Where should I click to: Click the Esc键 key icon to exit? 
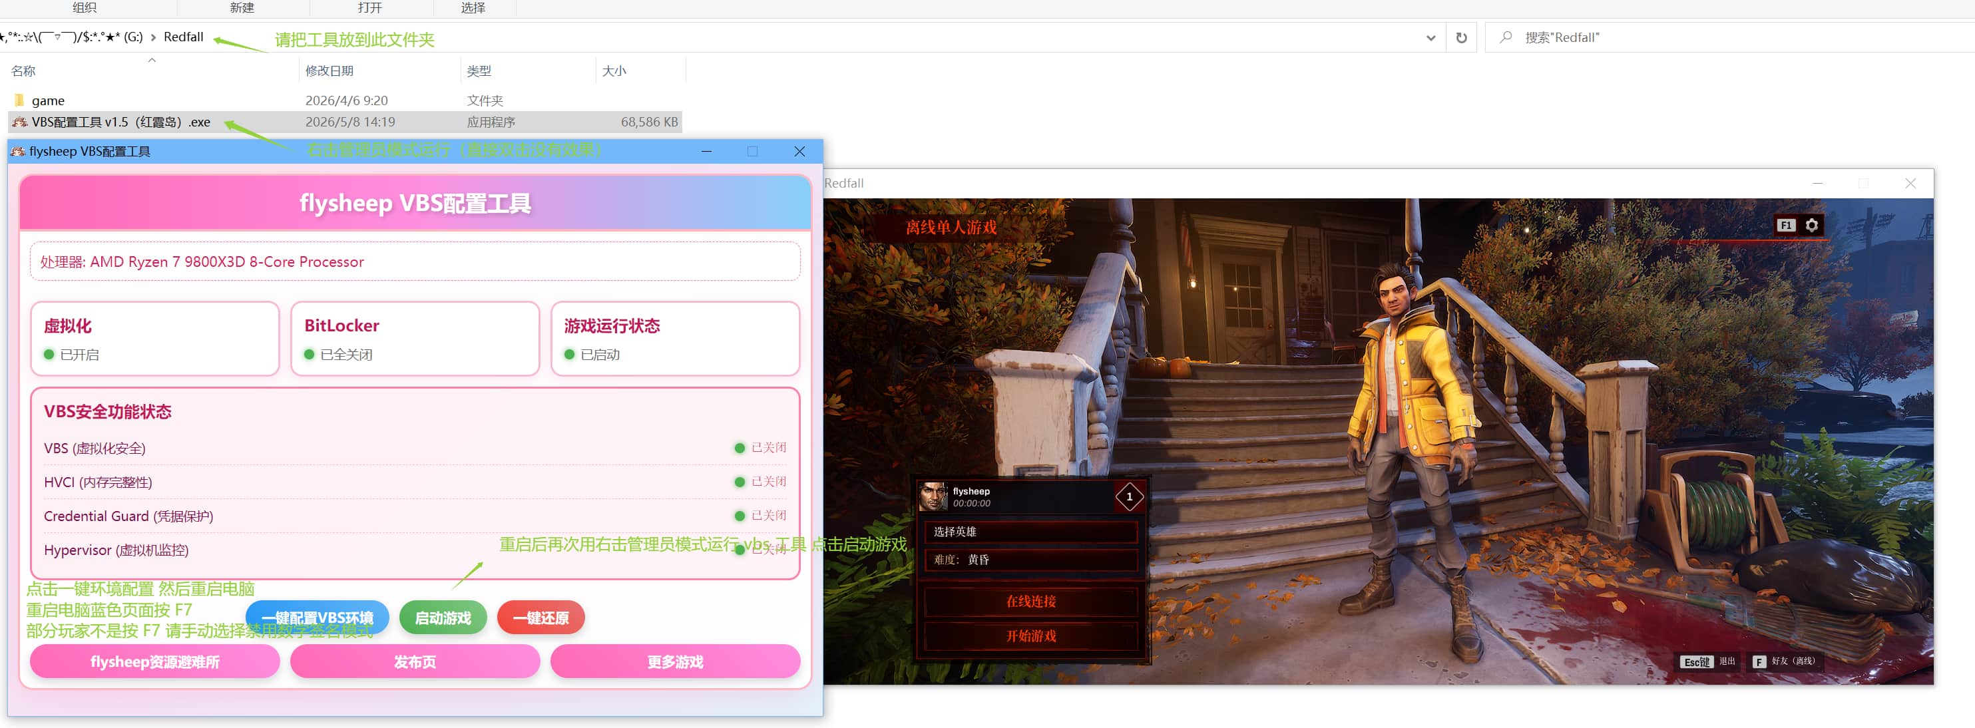tap(1696, 661)
